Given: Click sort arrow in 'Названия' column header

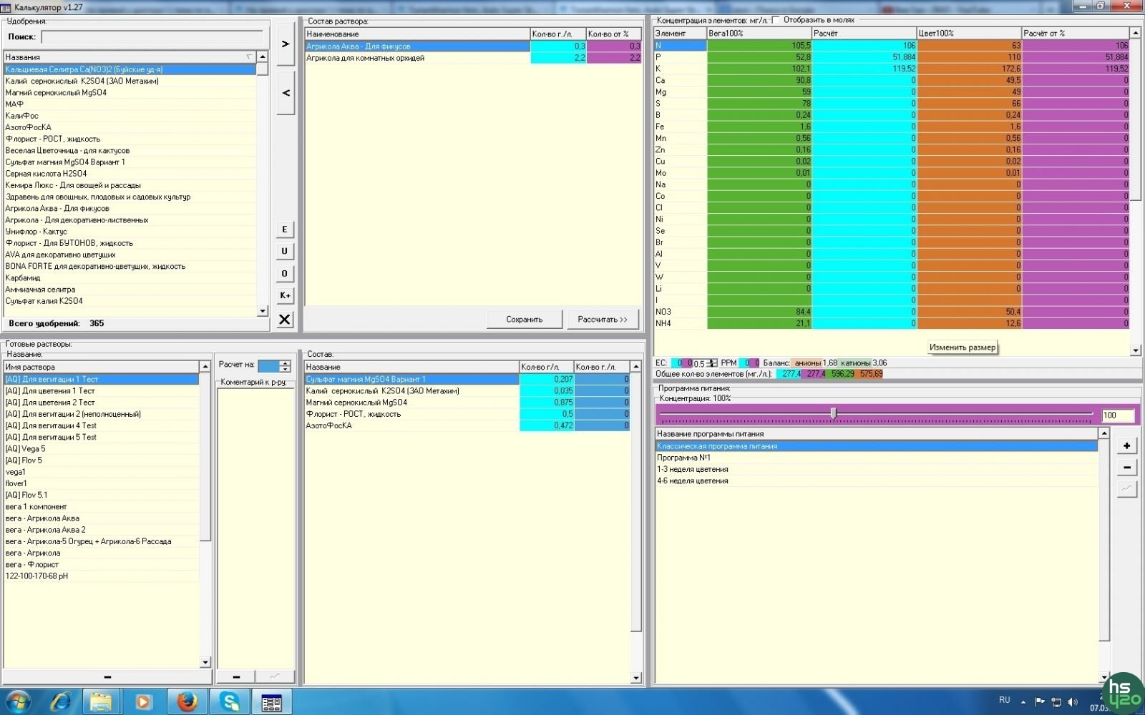Looking at the screenshot, I should pos(249,57).
